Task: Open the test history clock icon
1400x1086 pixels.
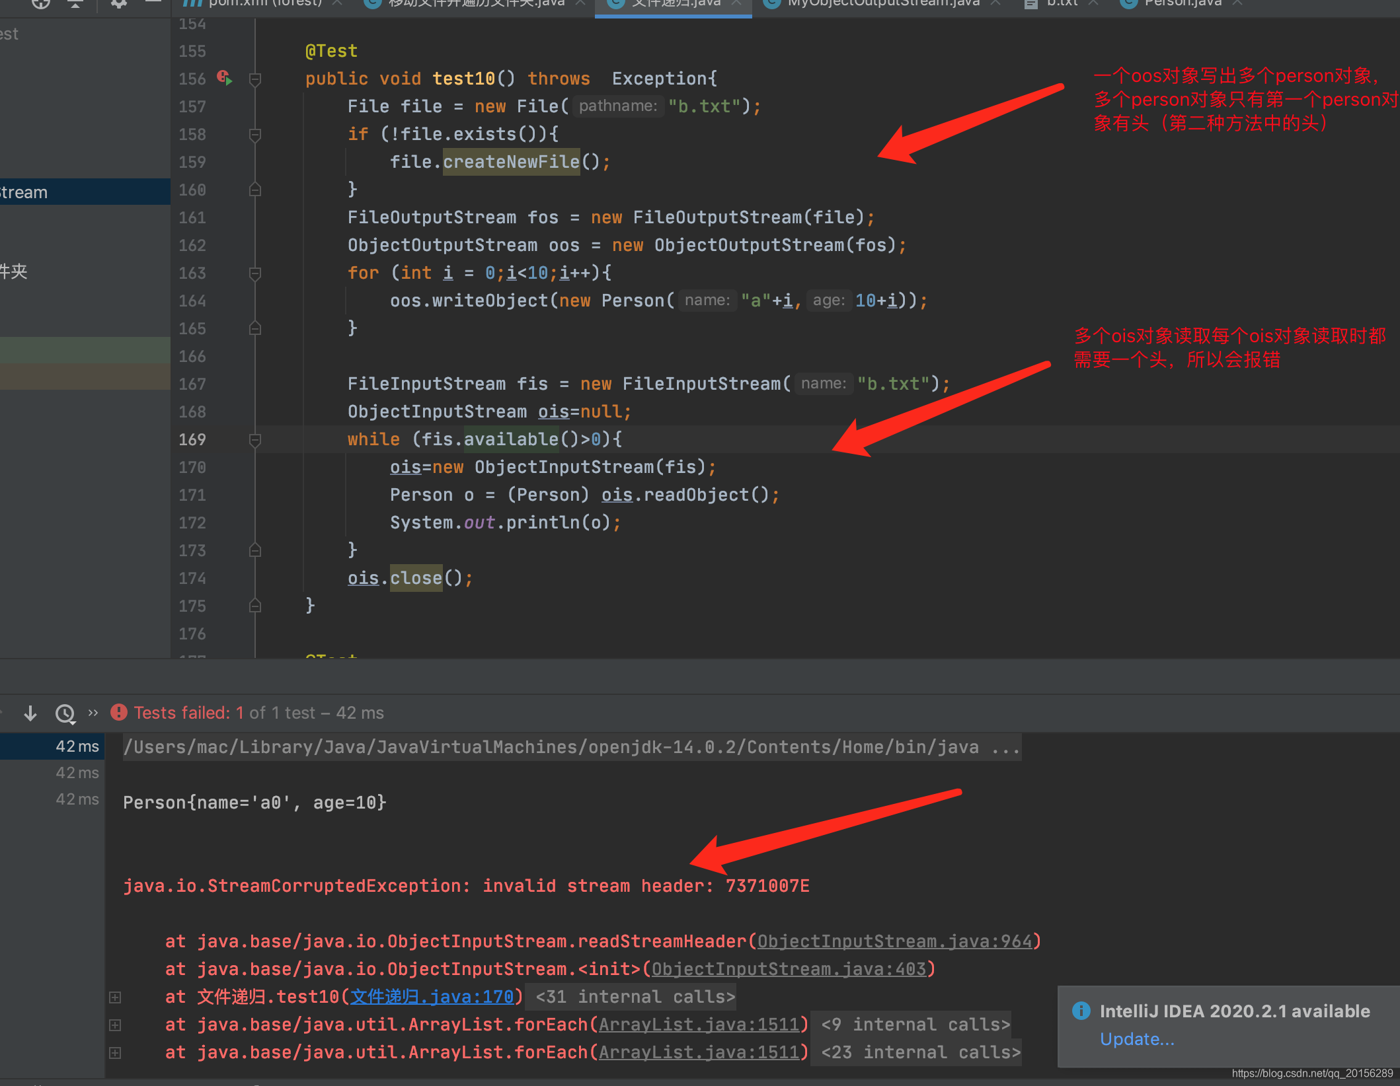Action: 65,713
